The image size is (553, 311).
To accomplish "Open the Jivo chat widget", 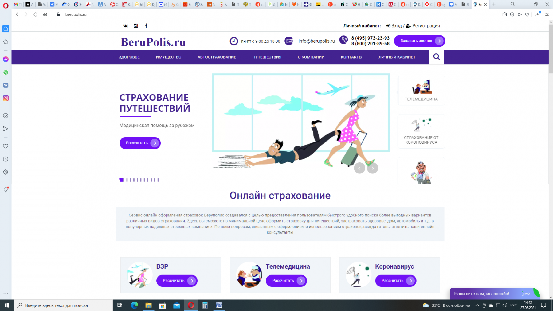I will tap(495, 294).
